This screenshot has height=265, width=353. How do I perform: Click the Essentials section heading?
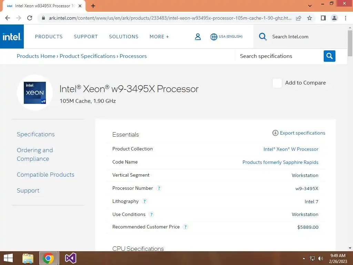(x=125, y=135)
